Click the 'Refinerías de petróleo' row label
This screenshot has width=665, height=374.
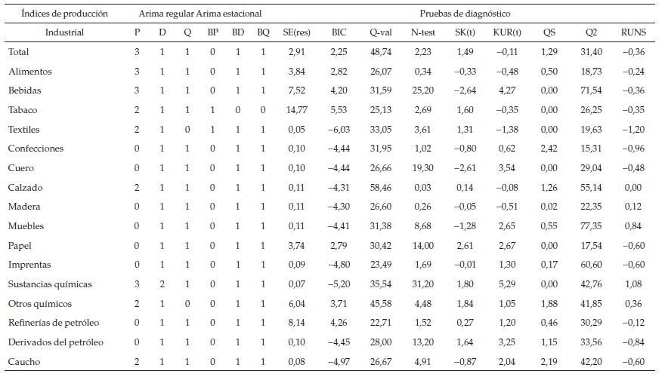54,323
